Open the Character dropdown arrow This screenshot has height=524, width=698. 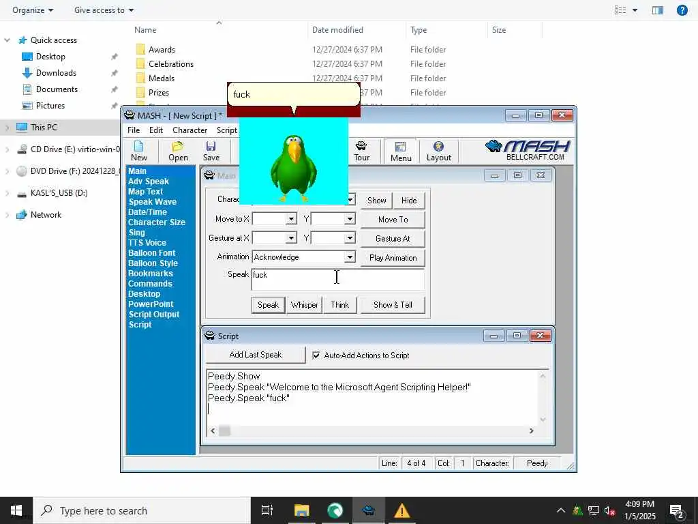(351, 199)
